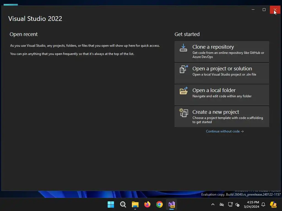Click Continue without code link
282x211 pixels.
(225, 131)
